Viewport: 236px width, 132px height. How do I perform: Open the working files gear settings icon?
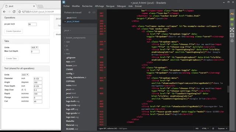tap(89, 12)
